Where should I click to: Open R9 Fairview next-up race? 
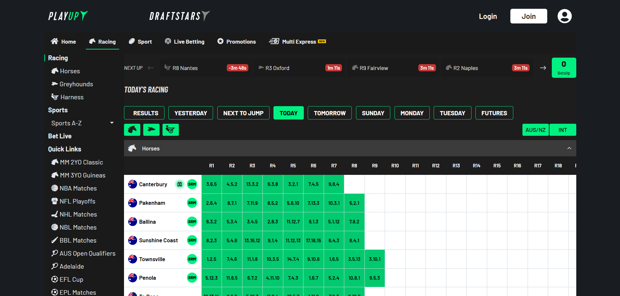click(x=394, y=68)
